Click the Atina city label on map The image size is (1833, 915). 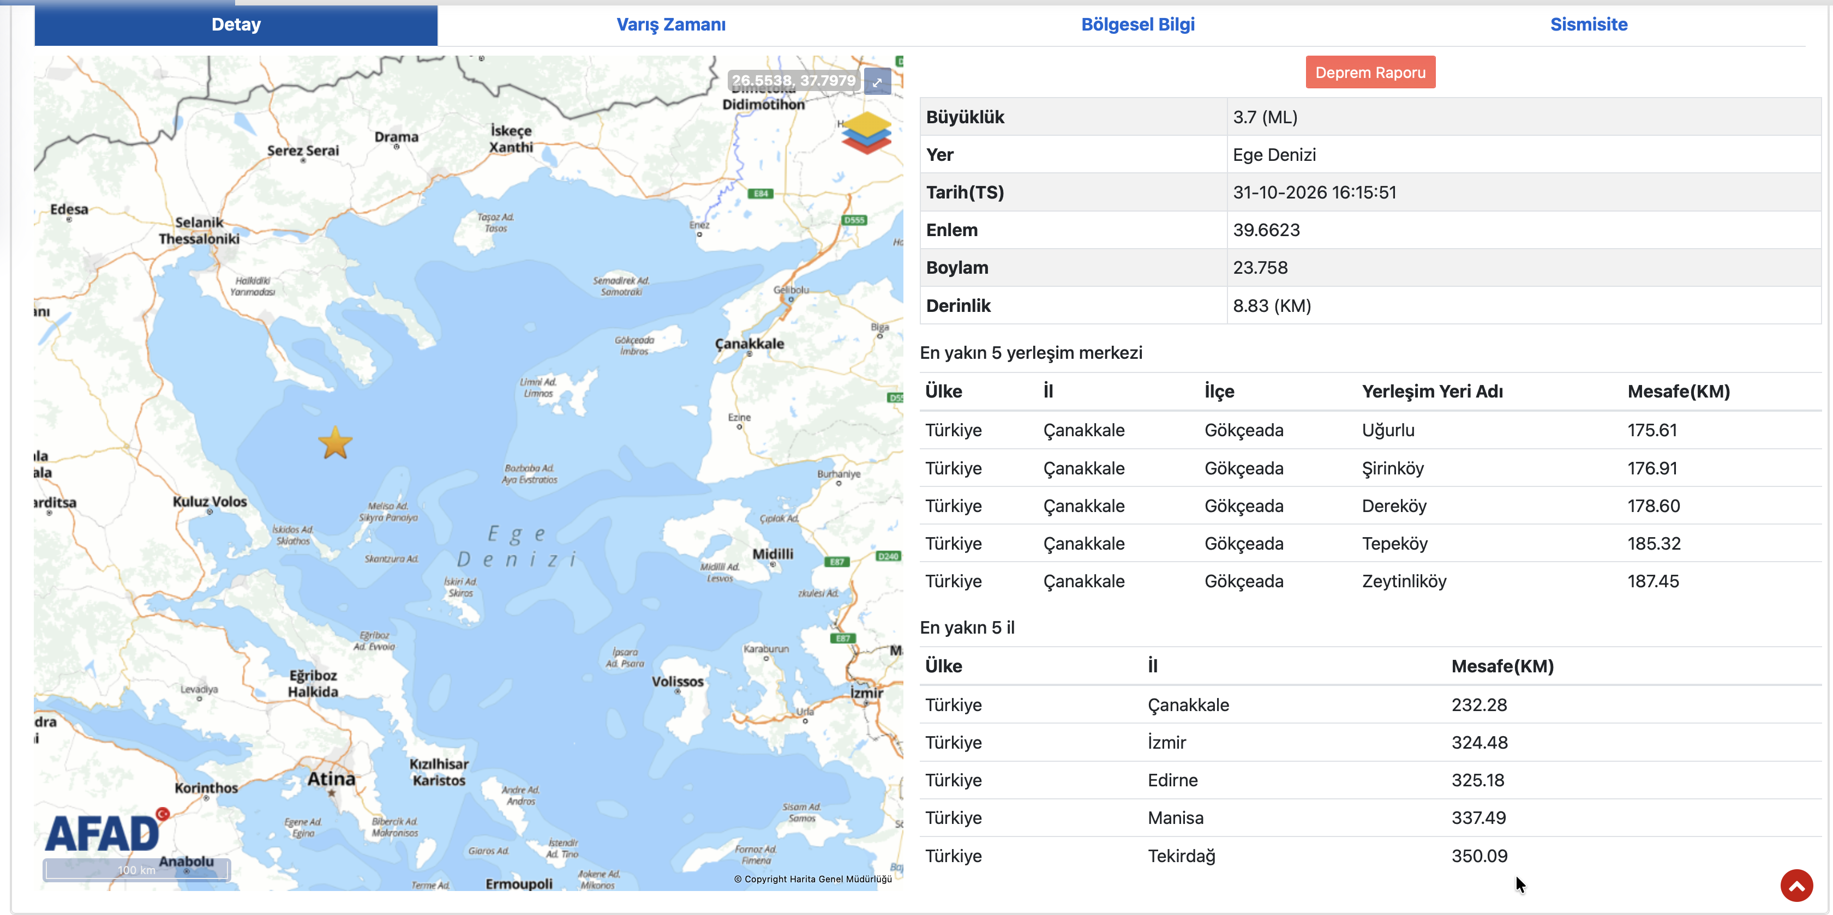[331, 779]
